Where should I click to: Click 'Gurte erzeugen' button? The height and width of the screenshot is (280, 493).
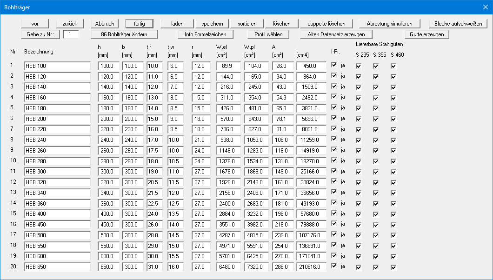point(427,34)
